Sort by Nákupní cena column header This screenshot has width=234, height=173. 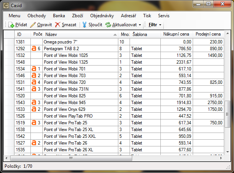click(177, 34)
